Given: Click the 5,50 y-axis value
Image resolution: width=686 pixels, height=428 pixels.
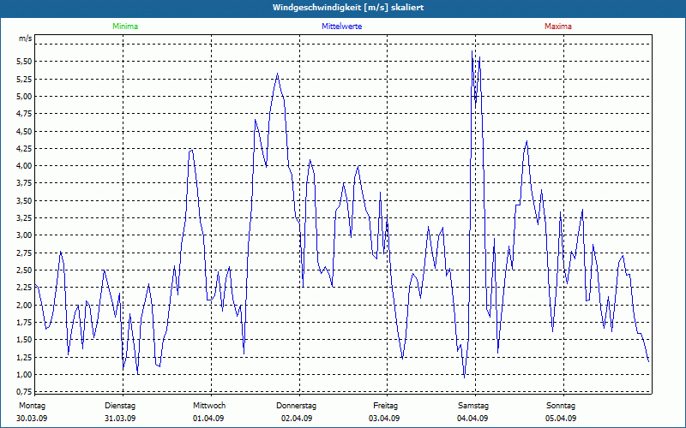Looking at the screenshot, I should (24, 62).
